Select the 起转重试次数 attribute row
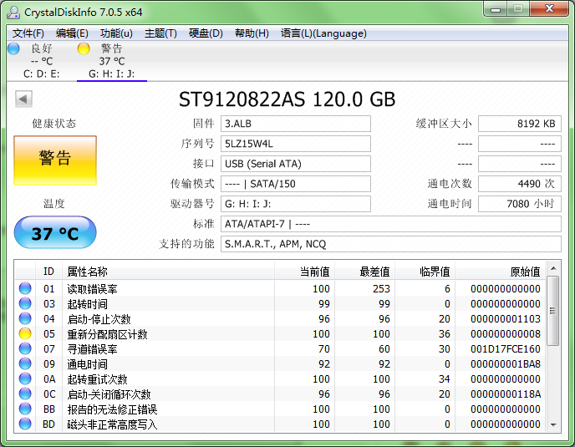Viewport: 575px width, 447px height. coord(280,378)
